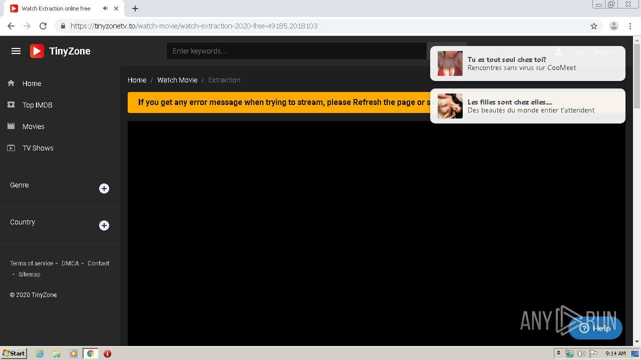Screen dimensions: 641x360
Task: Open Top IMDB in the sidebar
Action: tap(37, 105)
